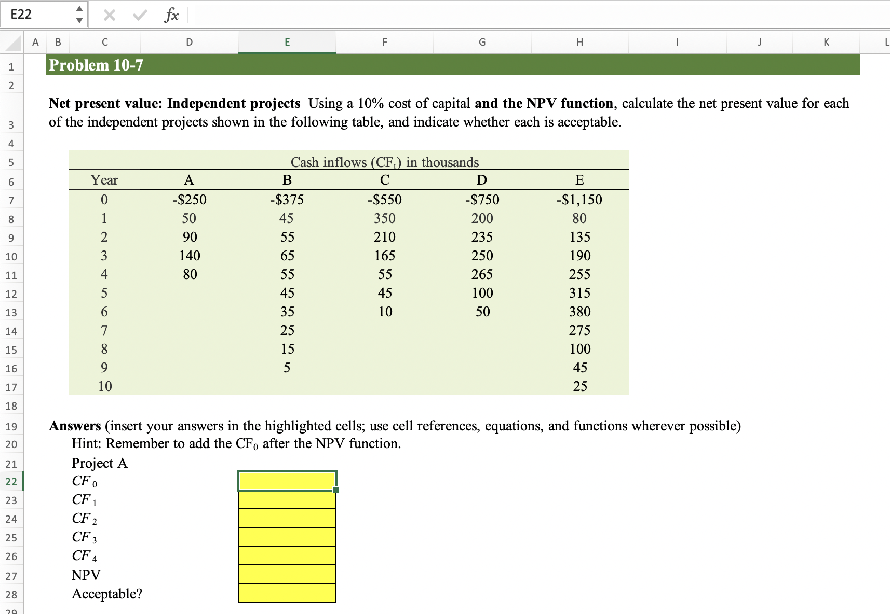The width and height of the screenshot is (890, 614).
Task: Click the Cancel (X) icon beside formula bar
Action: click(109, 15)
